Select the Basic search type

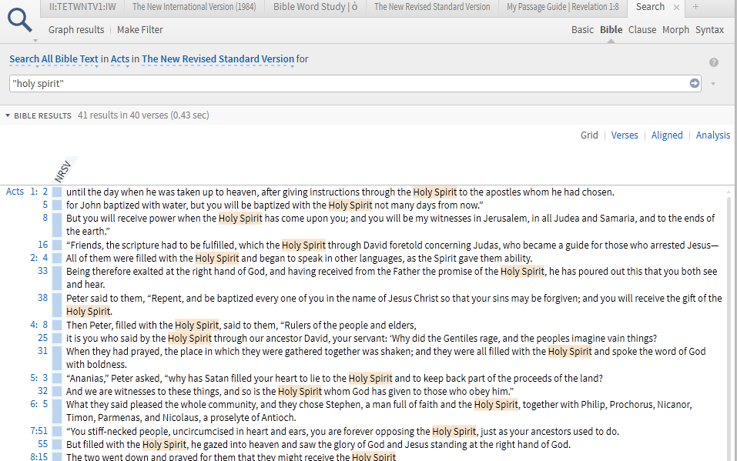click(x=582, y=29)
